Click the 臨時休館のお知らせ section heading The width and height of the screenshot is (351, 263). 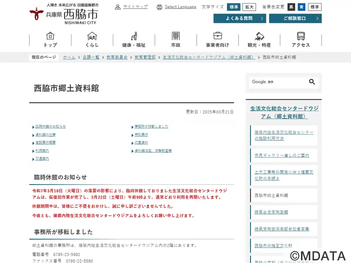[60, 178]
